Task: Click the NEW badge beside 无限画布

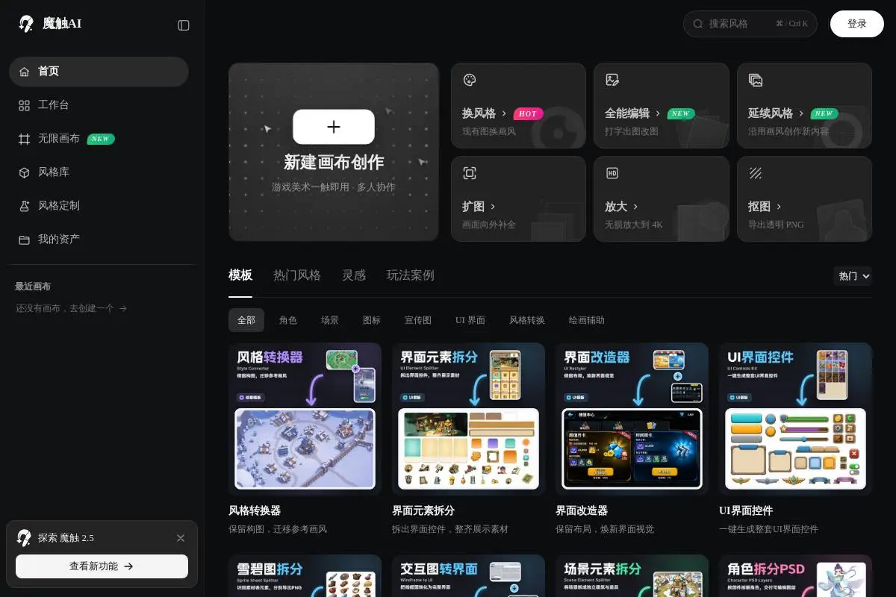Action: tap(101, 139)
